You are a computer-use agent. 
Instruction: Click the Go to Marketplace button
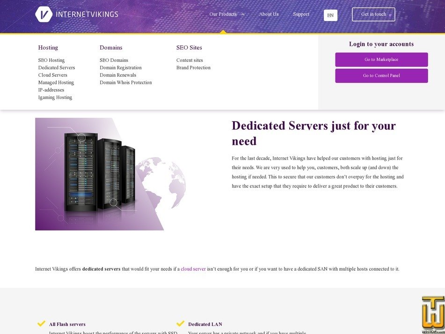click(381, 59)
